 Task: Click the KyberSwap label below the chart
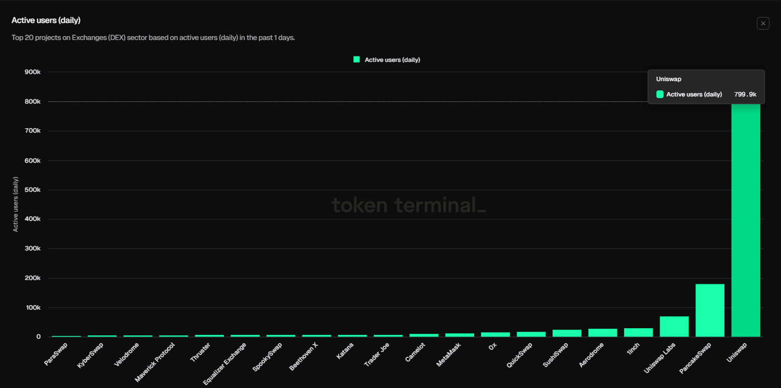click(89, 353)
